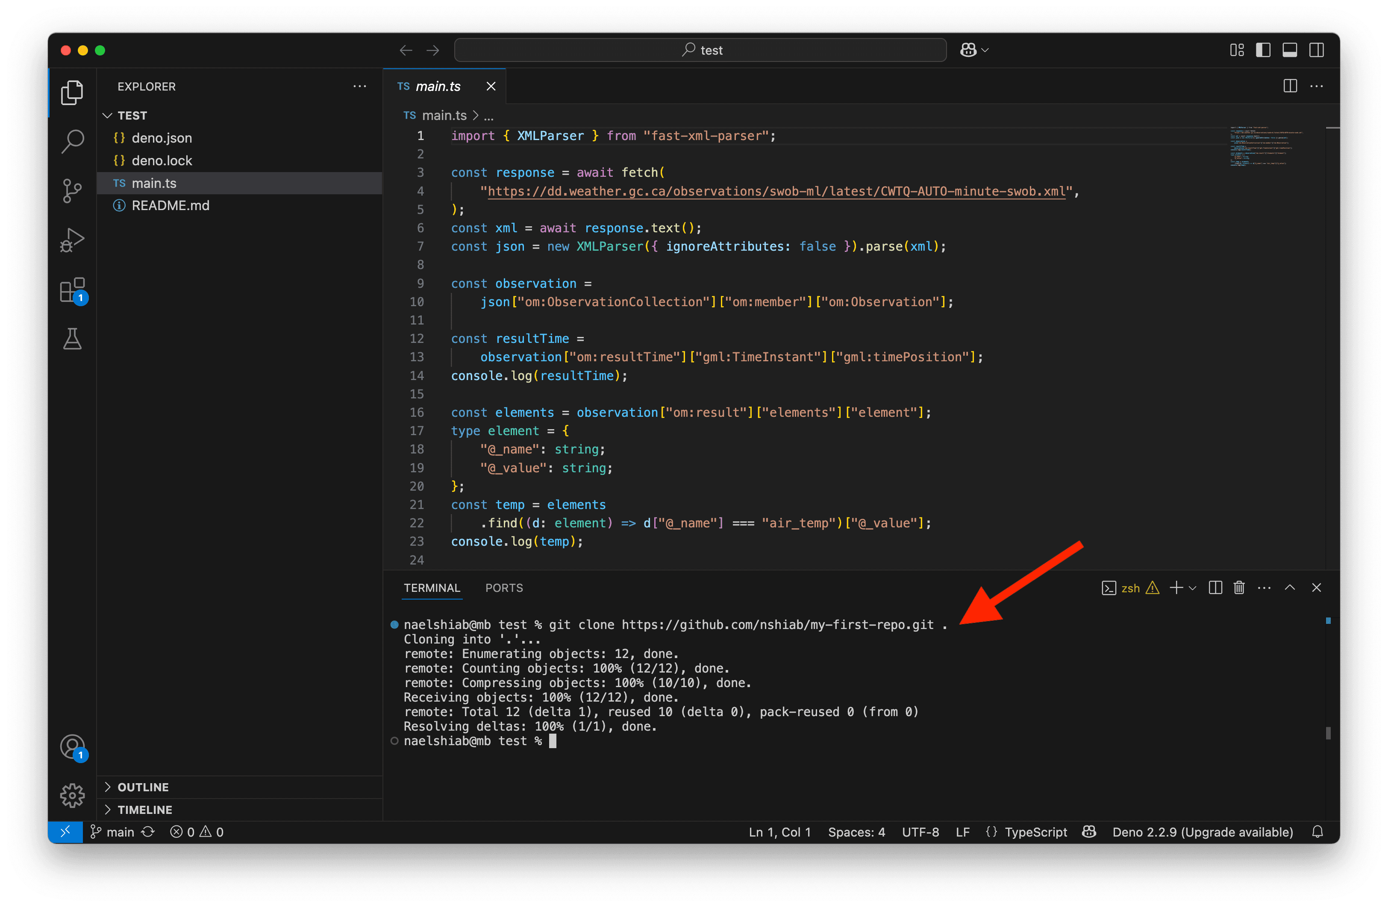Open README.md in the explorer

pyautogui.click(x=170, y=205)
